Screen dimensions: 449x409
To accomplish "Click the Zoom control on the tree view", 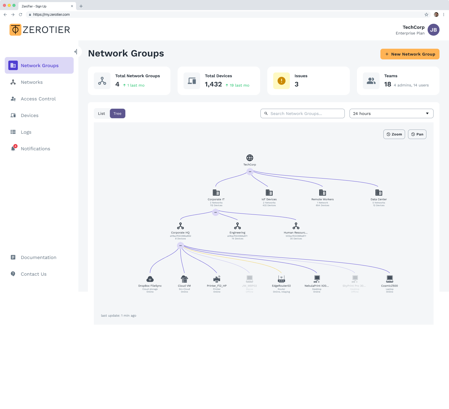I will [394, 134].
